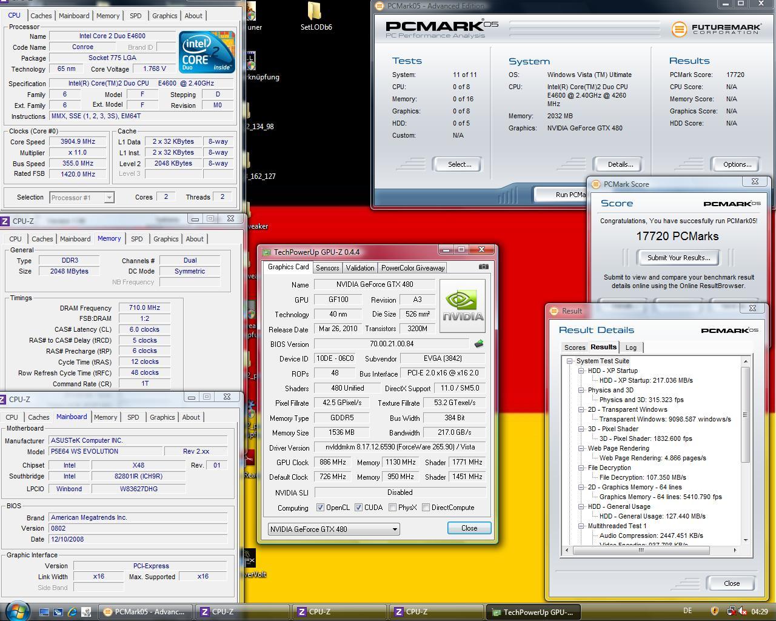Switch to Sensors tab in GPU-Z
The image size is (776, 621).
tap(327, 267)
